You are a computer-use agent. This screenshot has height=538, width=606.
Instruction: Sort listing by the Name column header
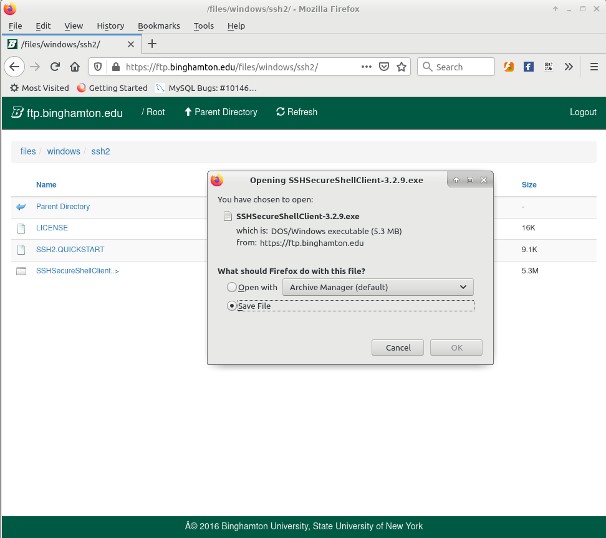point(46,185)
